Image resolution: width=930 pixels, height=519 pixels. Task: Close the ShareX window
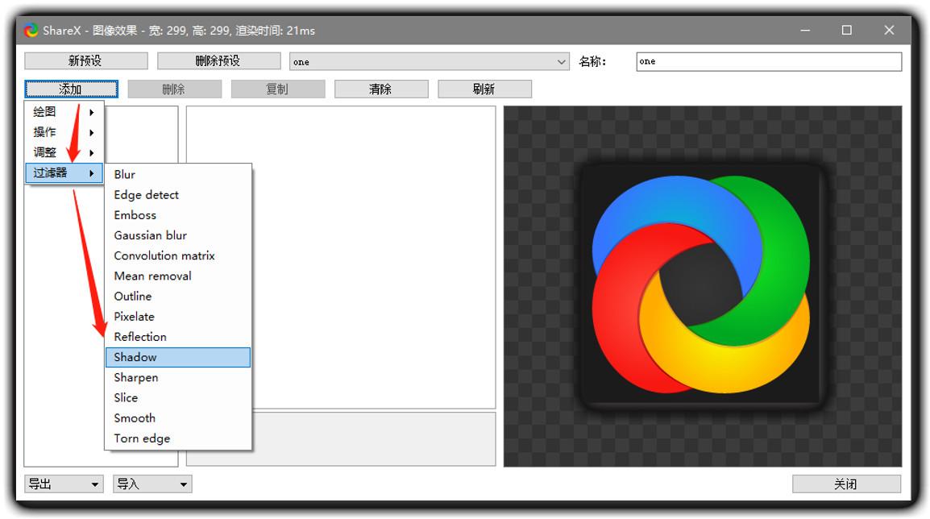click(888, 31)
